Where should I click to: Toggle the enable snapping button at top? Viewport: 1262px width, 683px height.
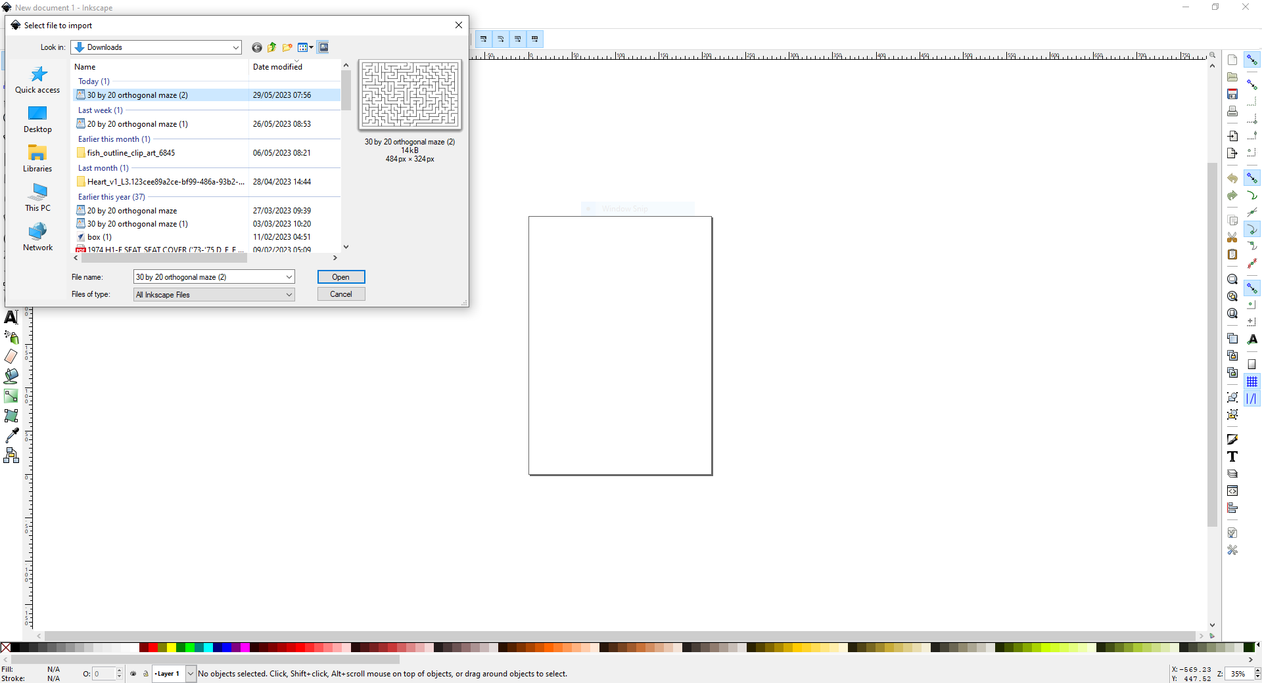pos(1252,60)
